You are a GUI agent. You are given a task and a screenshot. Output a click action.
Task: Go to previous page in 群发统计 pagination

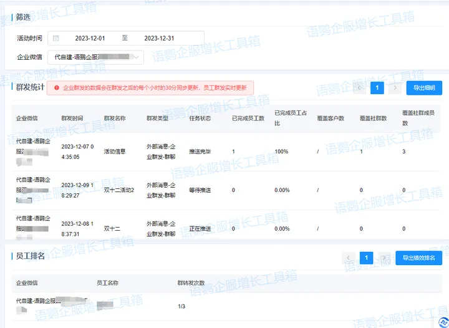359,88
